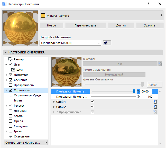This screenshot has width=166, height=148.
Task: Click the second Глобальная Яркость gray slider bar
Action: [x=114, y=96]
